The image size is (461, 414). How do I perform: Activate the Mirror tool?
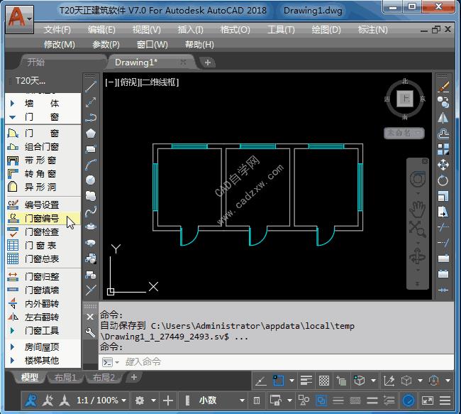click(443, 118)
